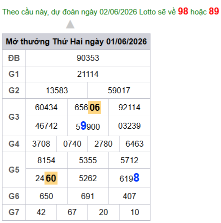Click the G4 number 6463

[134, 144]
